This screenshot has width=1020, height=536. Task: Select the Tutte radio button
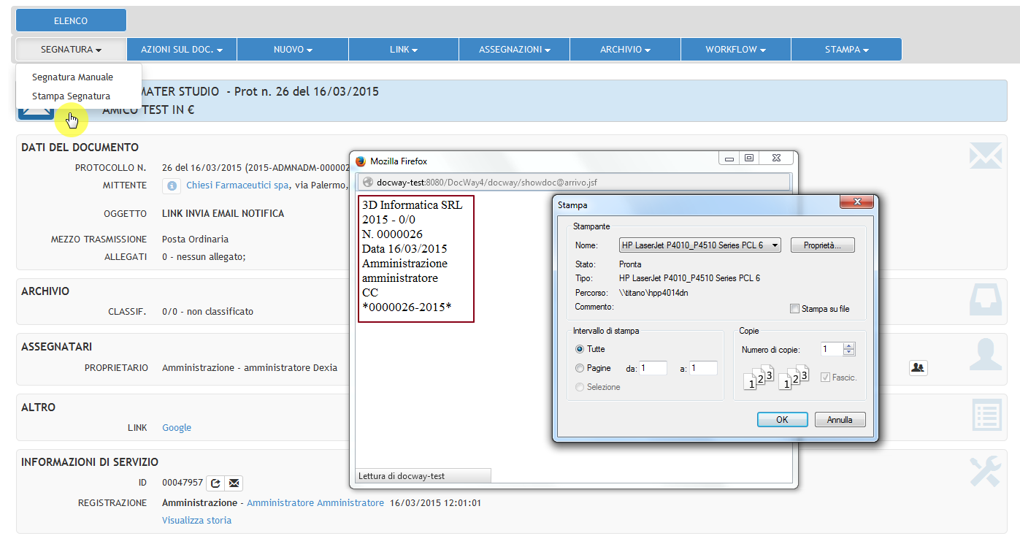click(580, 350)
